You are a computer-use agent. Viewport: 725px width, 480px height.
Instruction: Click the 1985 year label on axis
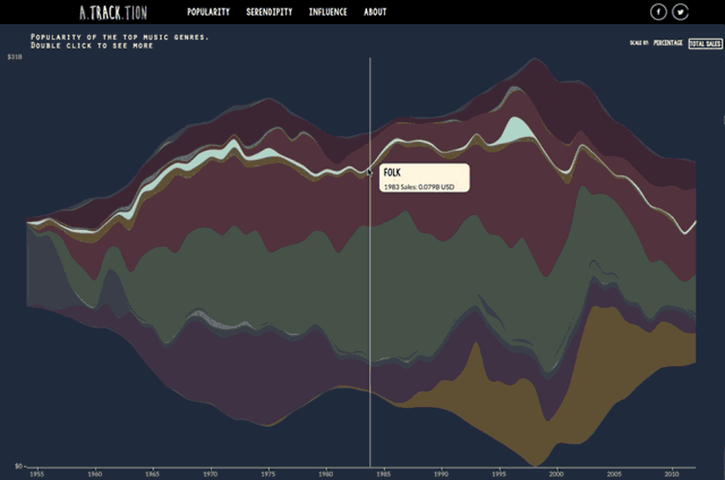pos(383,474)
